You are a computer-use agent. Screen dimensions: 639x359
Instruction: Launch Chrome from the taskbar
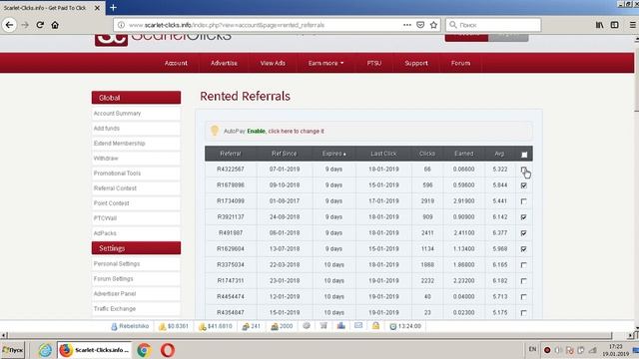(144, 350)
